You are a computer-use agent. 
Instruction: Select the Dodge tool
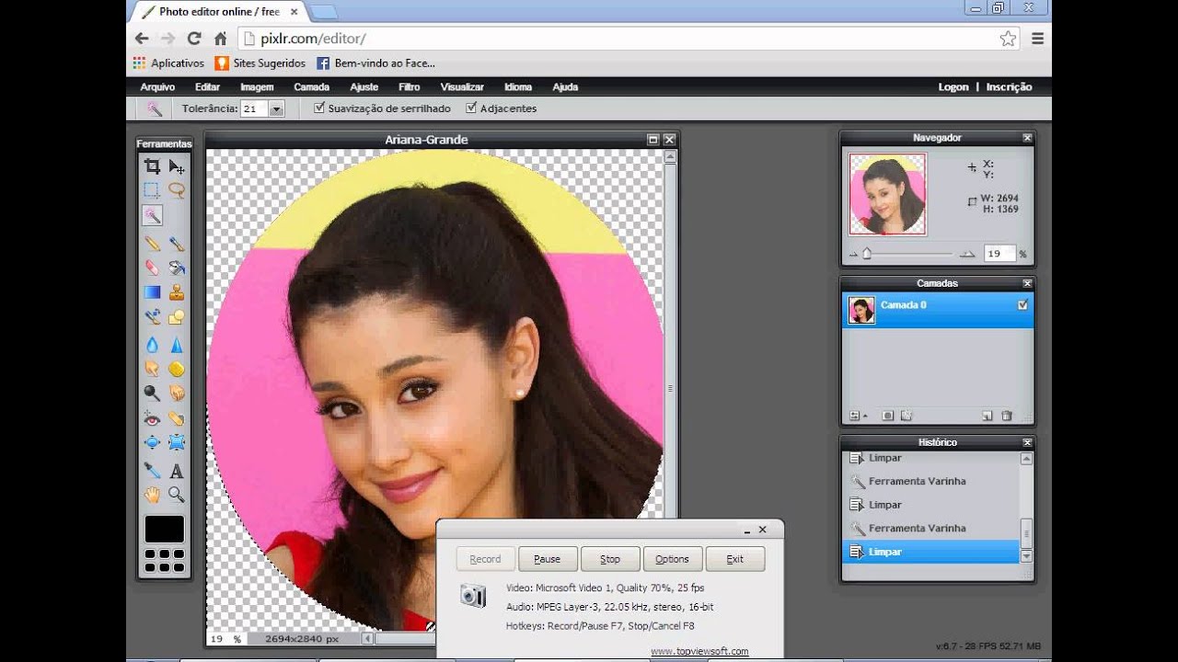tap(152, 394)
